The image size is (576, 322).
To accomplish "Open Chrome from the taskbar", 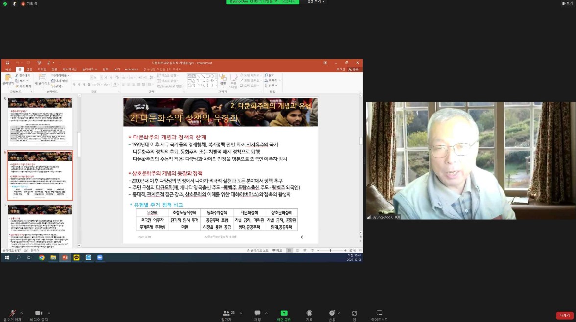I will tap(42, 258).
